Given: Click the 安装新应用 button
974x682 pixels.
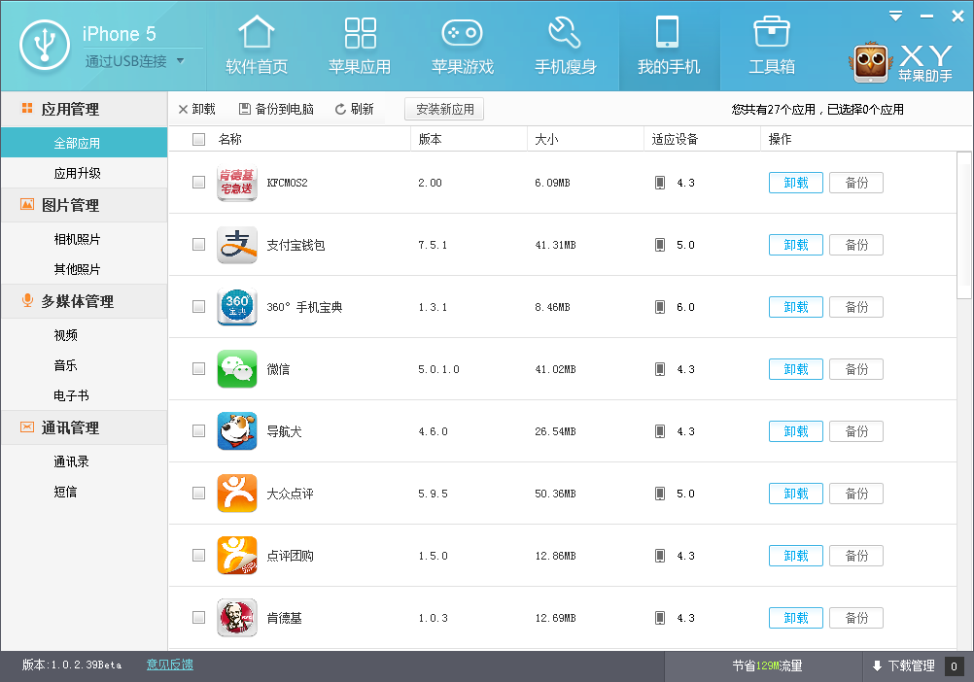Looking at the screenshot, I should (x=444, y=109).
